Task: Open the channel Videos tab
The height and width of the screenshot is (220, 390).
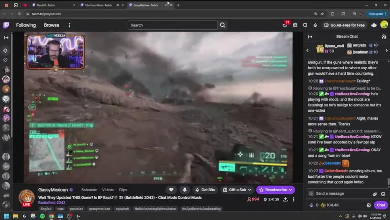Action: [x=108, y=190]
